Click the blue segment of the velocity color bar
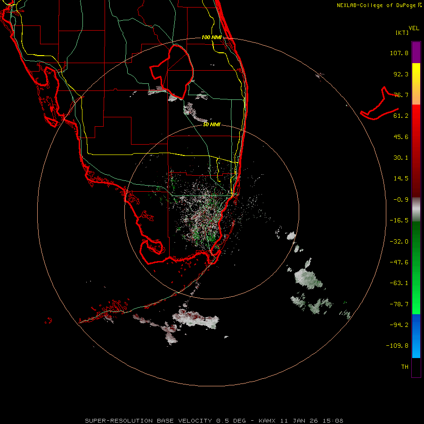The height and width of the screenshot is (424, 424). 416,336
